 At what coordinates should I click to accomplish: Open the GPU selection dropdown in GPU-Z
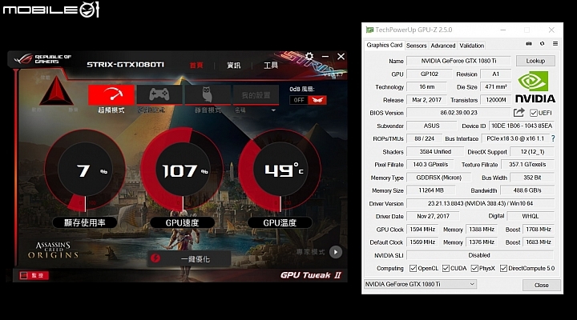point(420,284)
